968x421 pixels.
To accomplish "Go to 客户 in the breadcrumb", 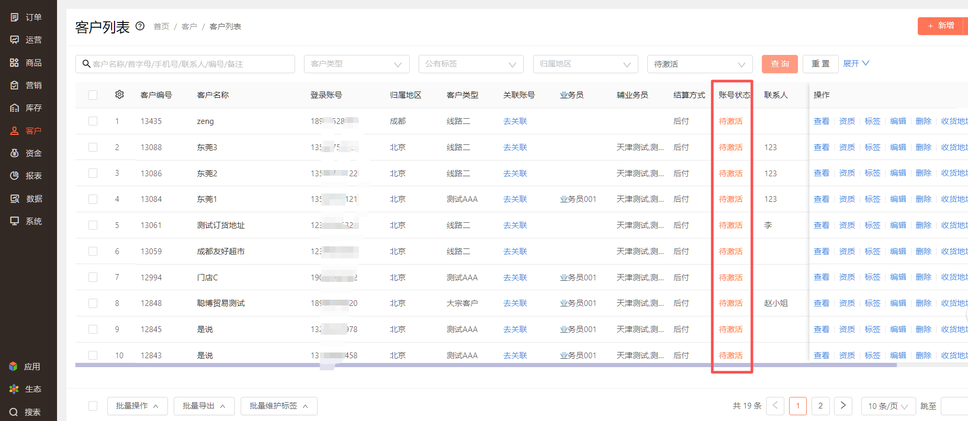I will tap(189, 27).
